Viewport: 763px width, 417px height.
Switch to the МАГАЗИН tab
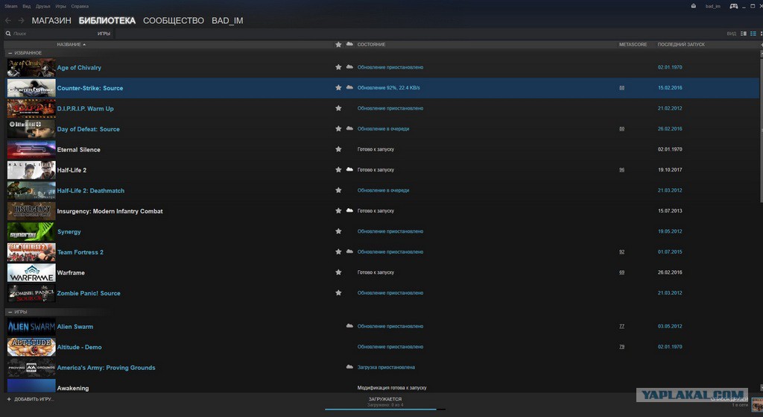pyautogui.click(x=51, y=20)
